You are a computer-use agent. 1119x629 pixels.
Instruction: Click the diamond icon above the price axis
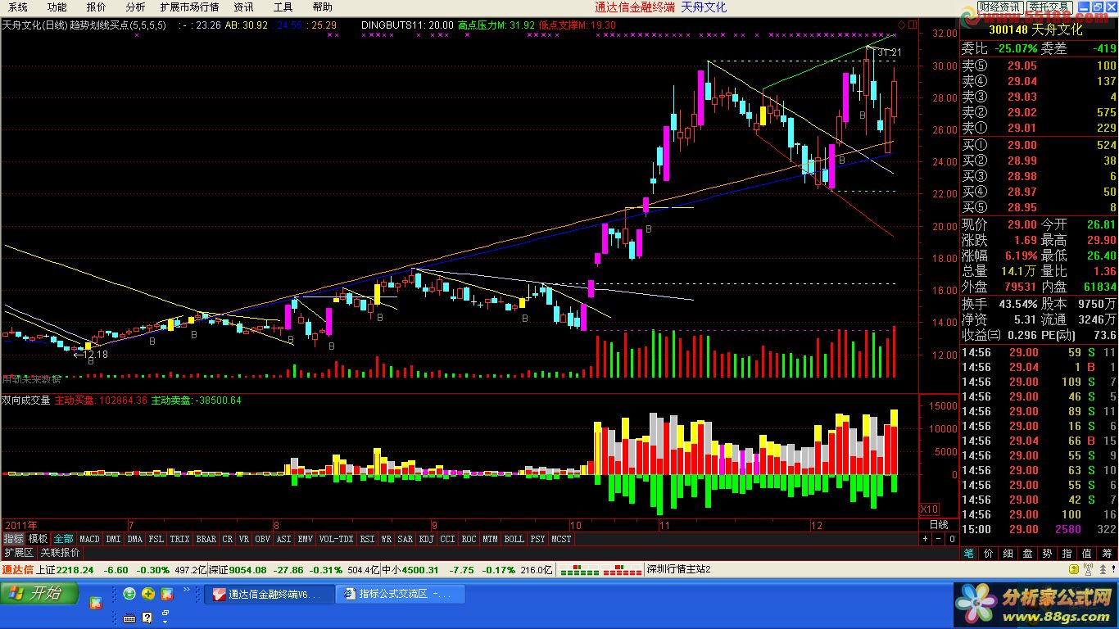click(x=902, y=25)
